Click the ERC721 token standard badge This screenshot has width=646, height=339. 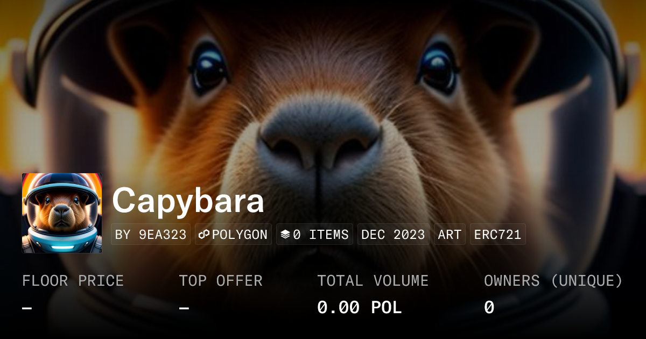(498, 235)
